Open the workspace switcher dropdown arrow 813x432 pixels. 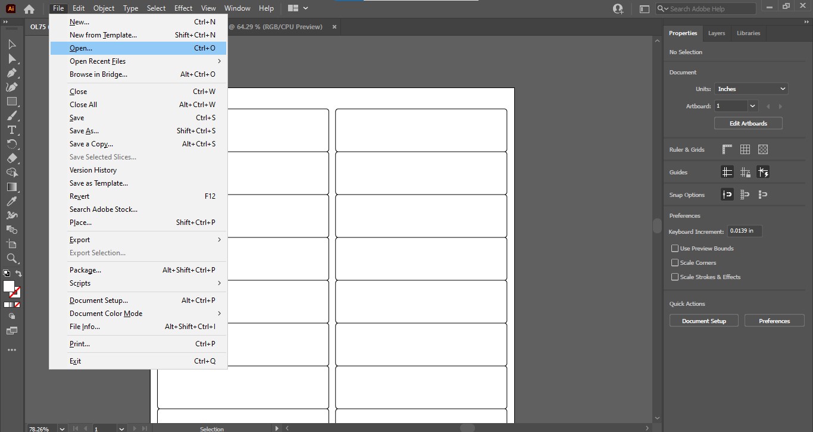[x=305, y=8]
